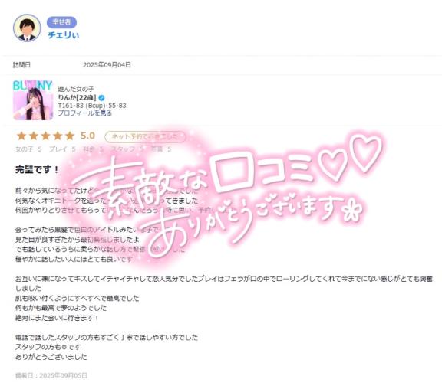Click the first orange rating star
Image resolution: width=442 pixels, height=386 pixels.
[x=21, y=136]
